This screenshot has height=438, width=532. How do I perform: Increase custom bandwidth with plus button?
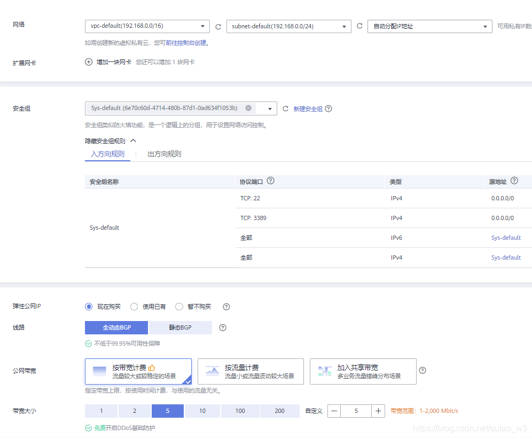click(378, 411)
